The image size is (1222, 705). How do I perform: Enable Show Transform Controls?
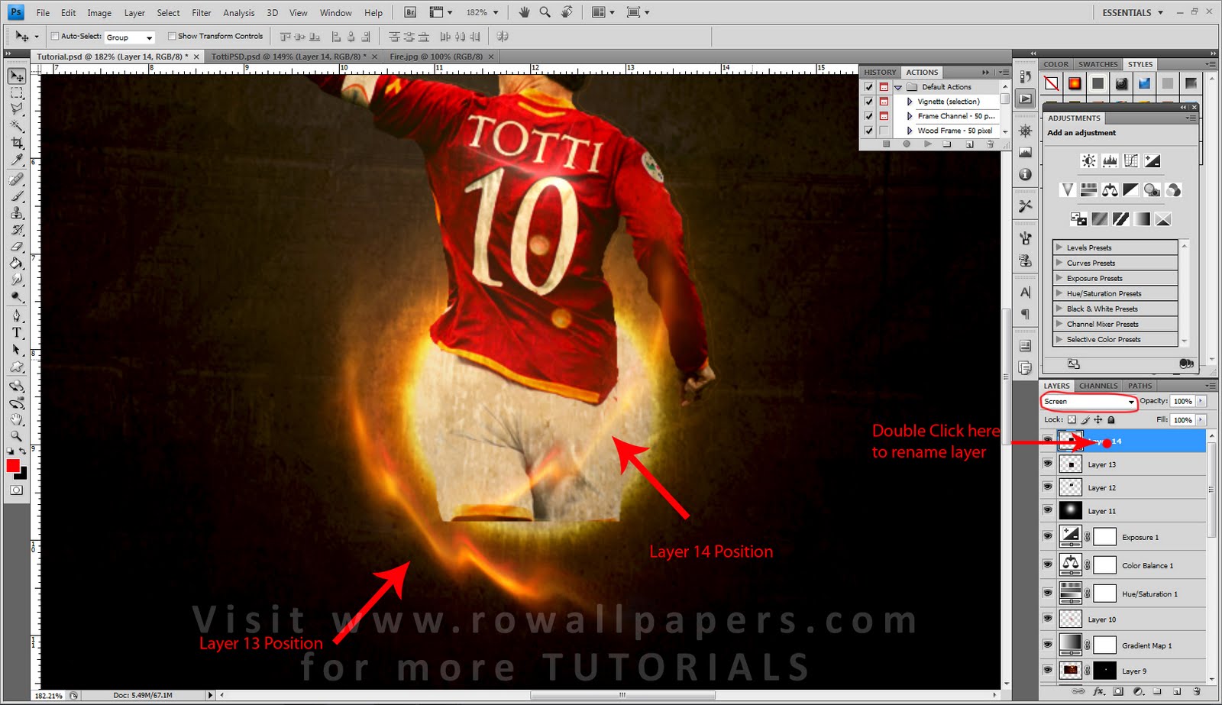pyautogui.click(x=172, y=36)
